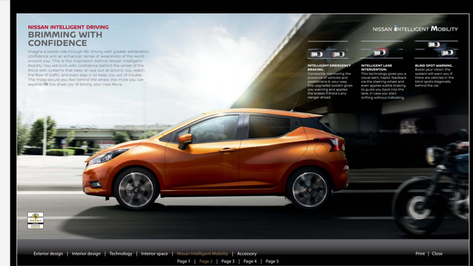The image size is (473, 266).
Task: Click the 'INTELLIGENT EMERGENCY BRAKING.' title text
Action: (329, 67)
